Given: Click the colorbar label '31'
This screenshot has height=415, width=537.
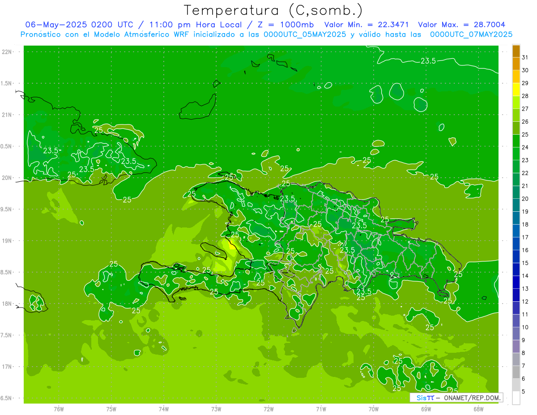Looking at the screenshot, I should coord(525,57).
